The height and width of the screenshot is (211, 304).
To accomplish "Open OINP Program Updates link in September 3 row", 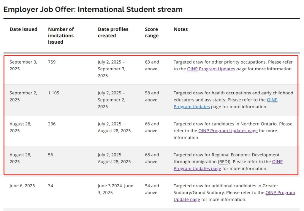I will (211, 69).
